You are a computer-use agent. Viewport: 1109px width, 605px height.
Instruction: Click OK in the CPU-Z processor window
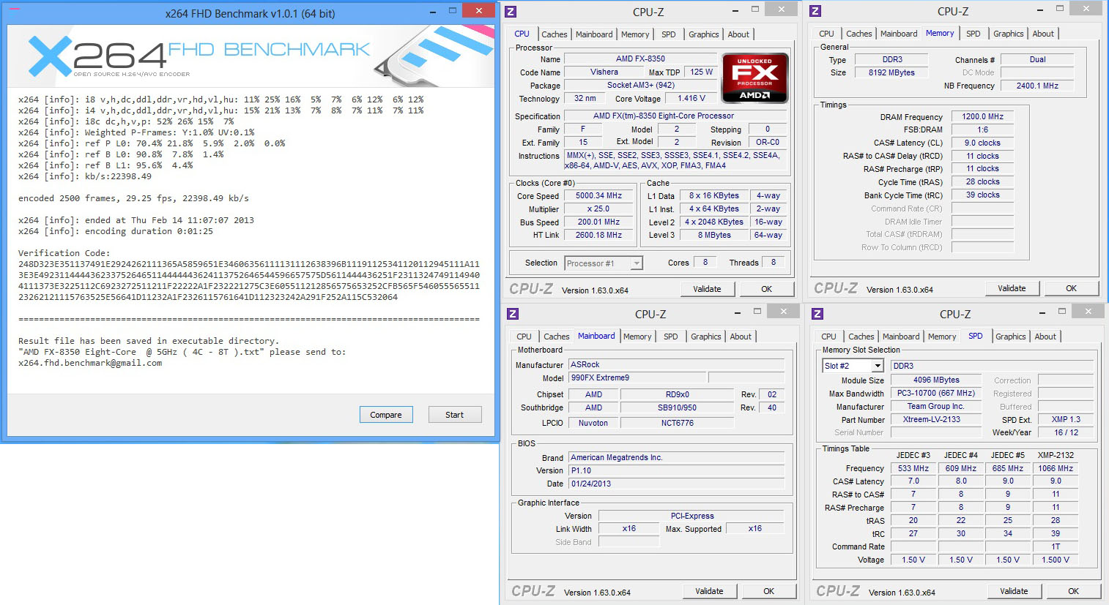point(767,289)
